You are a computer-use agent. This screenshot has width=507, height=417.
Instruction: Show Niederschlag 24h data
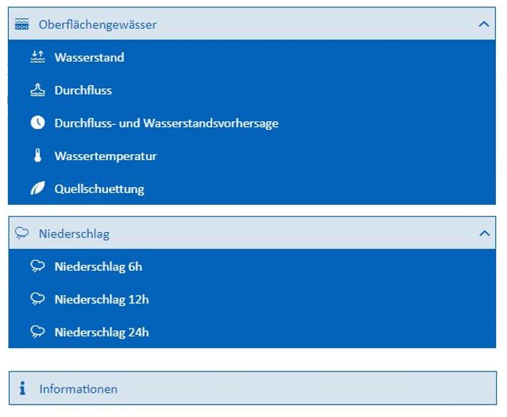(x=101, y=332)
